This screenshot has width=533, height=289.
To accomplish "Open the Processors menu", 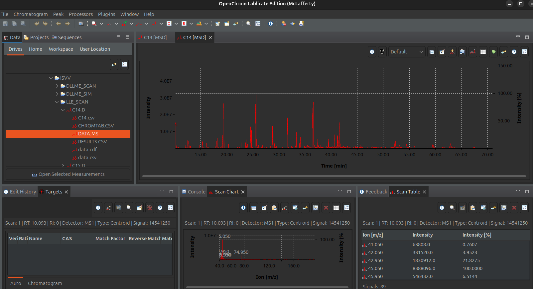I will tap(80, 14).
